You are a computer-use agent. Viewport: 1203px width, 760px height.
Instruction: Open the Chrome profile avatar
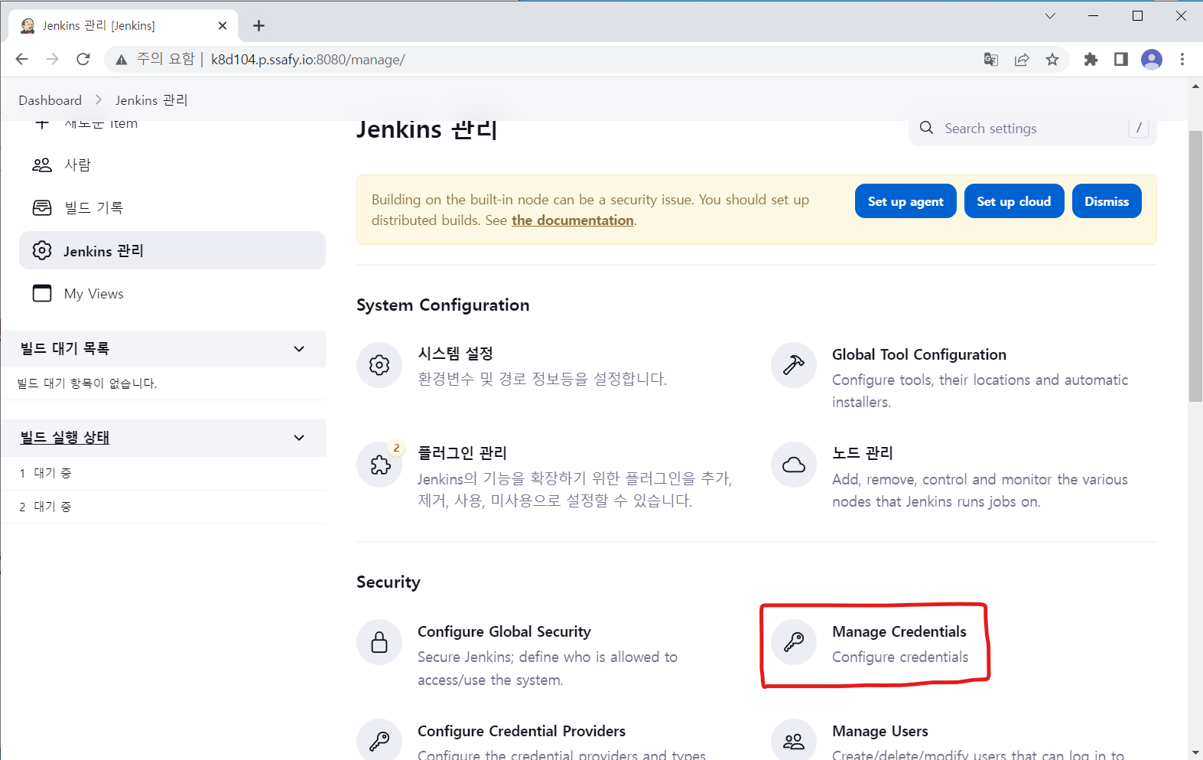(1152, 59)
